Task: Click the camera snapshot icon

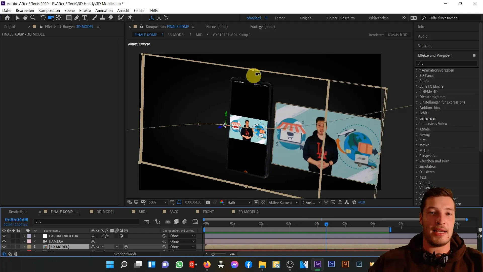Action: click(x=208, y=202)
